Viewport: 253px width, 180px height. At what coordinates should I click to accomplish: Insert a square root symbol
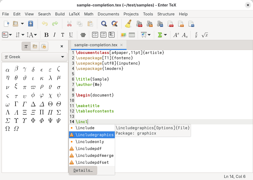[205, 35]
